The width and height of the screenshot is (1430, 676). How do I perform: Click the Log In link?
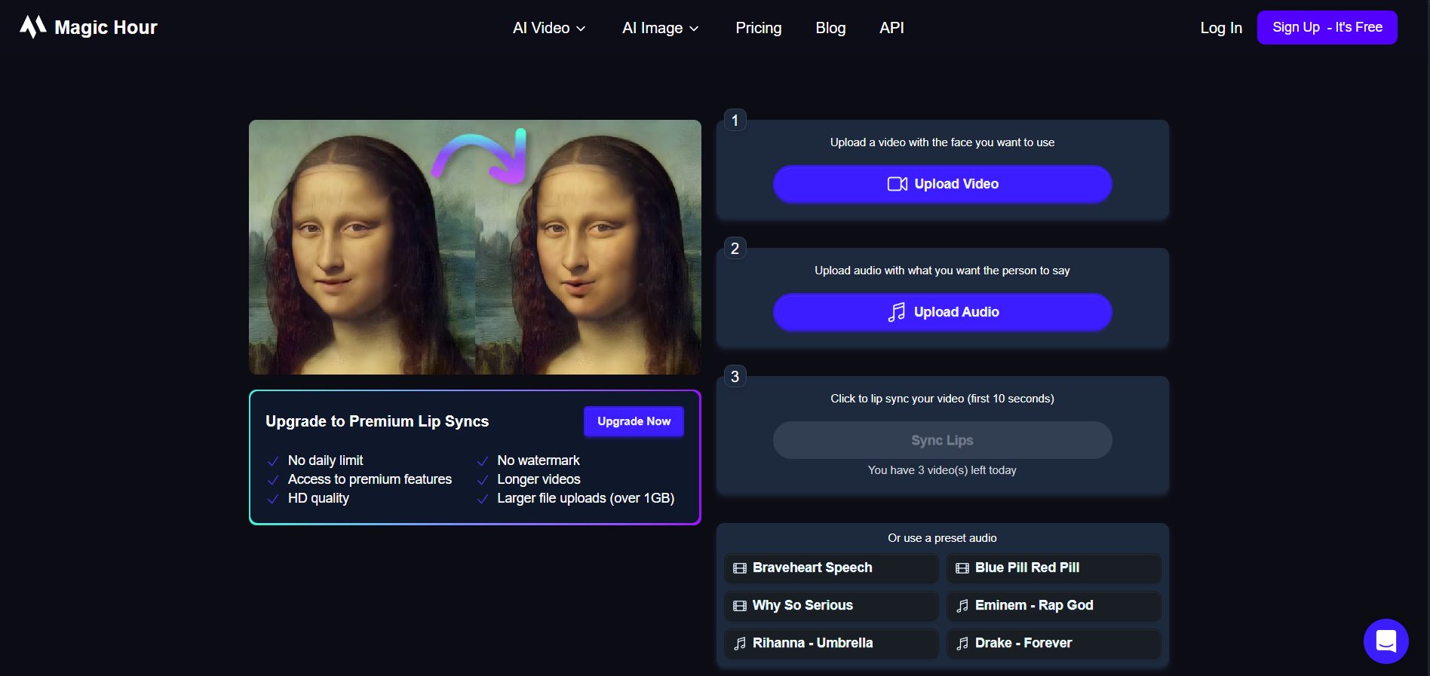[x=1221, y=28]
